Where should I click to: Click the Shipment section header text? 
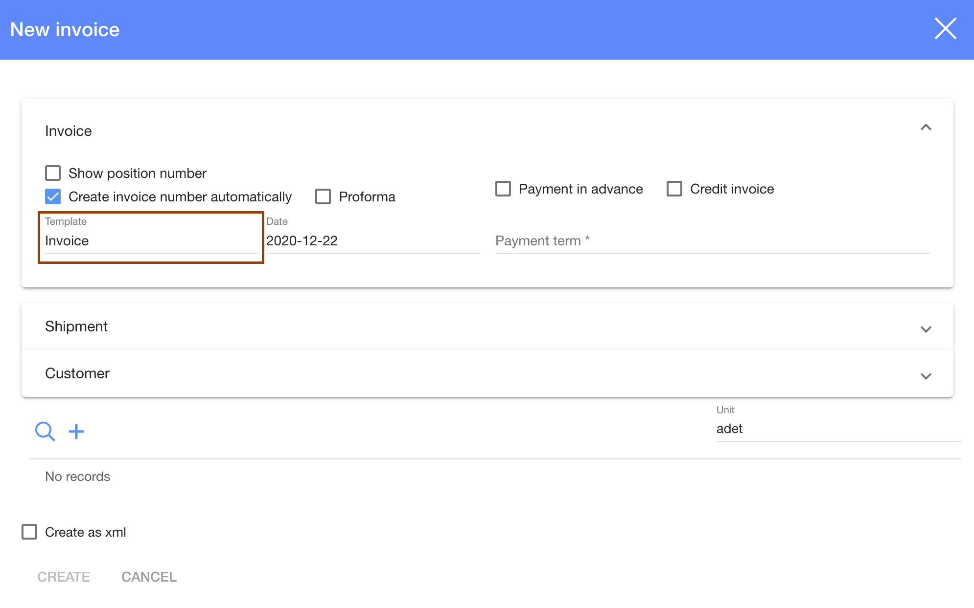coord(76,326)
